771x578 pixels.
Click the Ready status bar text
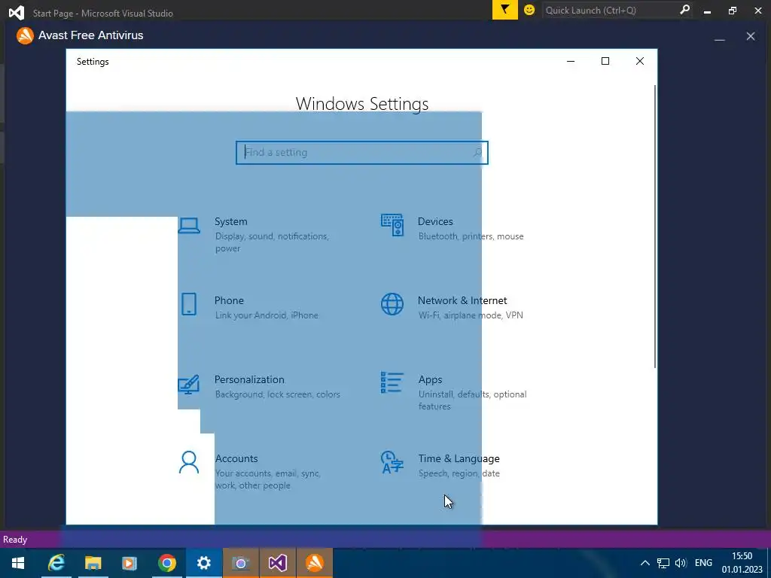coord(15,540)
